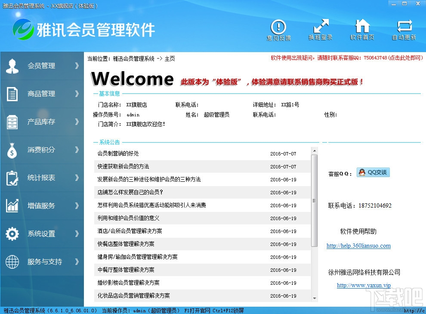426x314 pixels.
Task: Click the 服务与支持 globe icon
Action: (x=12, y=262)
